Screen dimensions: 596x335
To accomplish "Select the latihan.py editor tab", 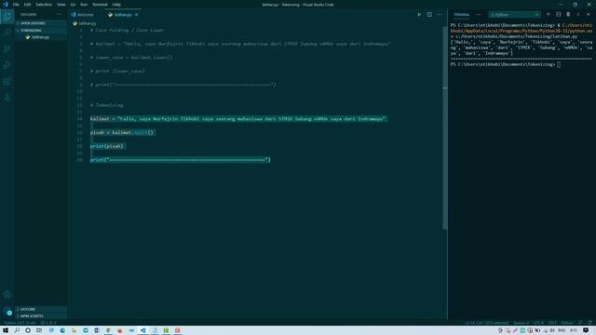I will pyautogui.click(x=123, y=15).
